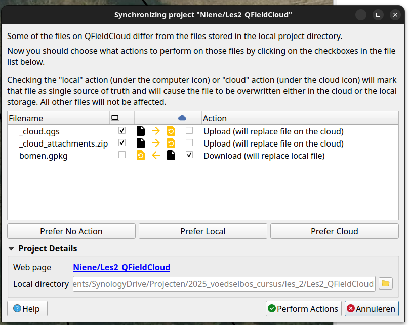Viewport: 409px width, 325px height.
Task: Enable the cloud checkbox for _cloud_attachments.zip
Action: (x=189, y=143)
